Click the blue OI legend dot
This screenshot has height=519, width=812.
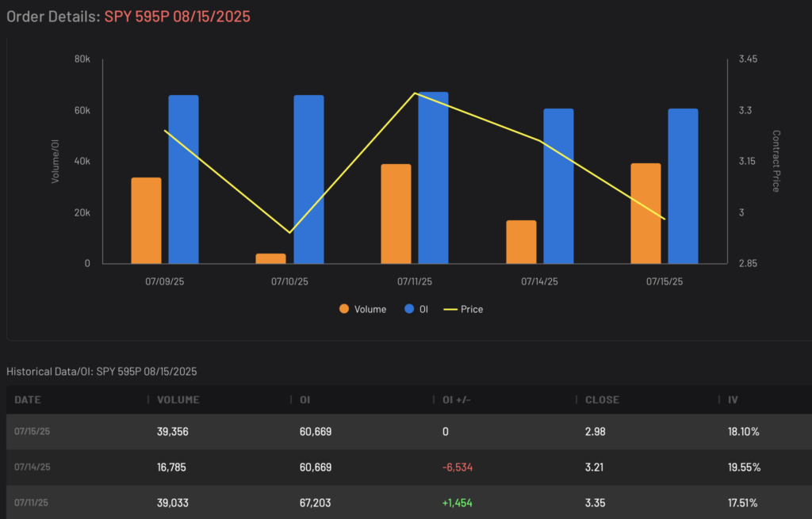[x=409, y=309]
